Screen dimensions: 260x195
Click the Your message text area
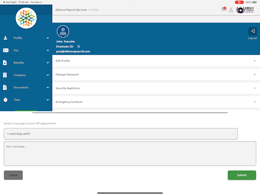point(130,153)
